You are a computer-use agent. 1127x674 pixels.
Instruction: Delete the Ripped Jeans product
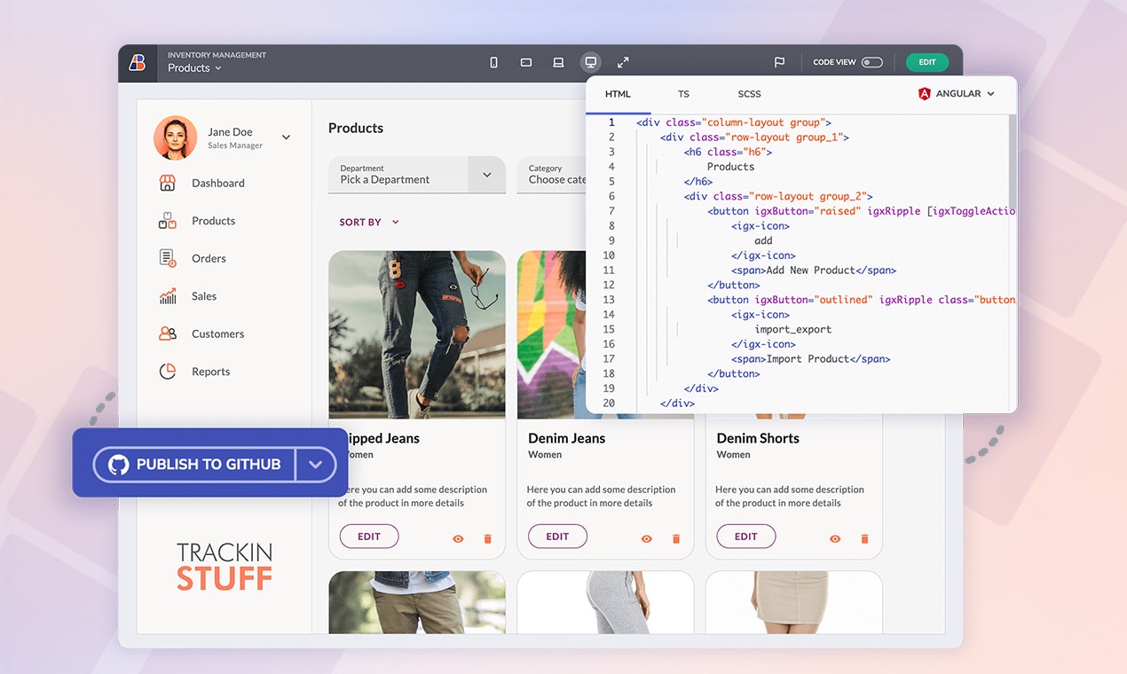click(x=487, y=539)
